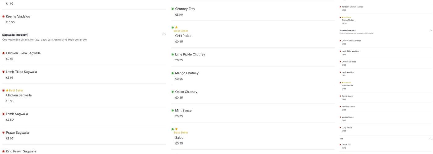Click the Sagwalla (medium) category heading
The width and height of the screenshot is (433, 154).
click(15, 35)
